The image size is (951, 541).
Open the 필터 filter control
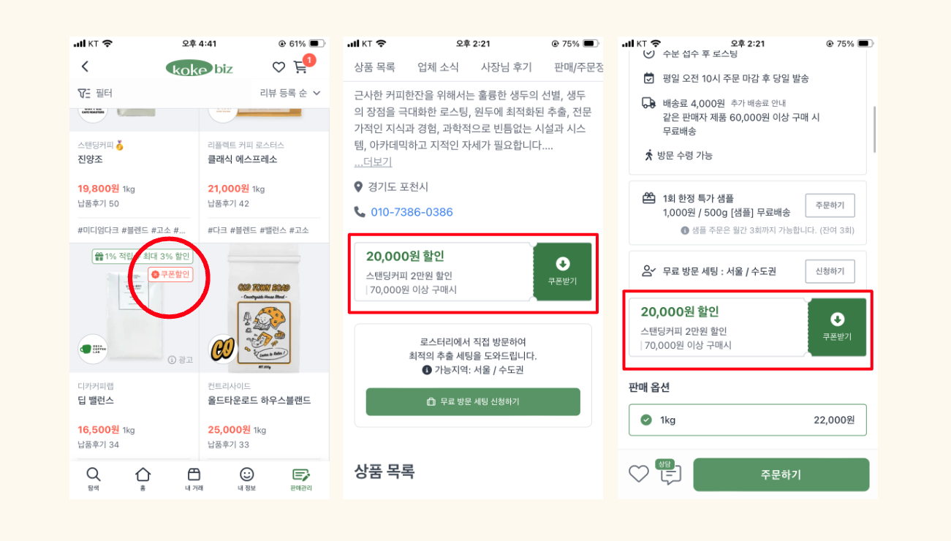(x=95, y=94)
